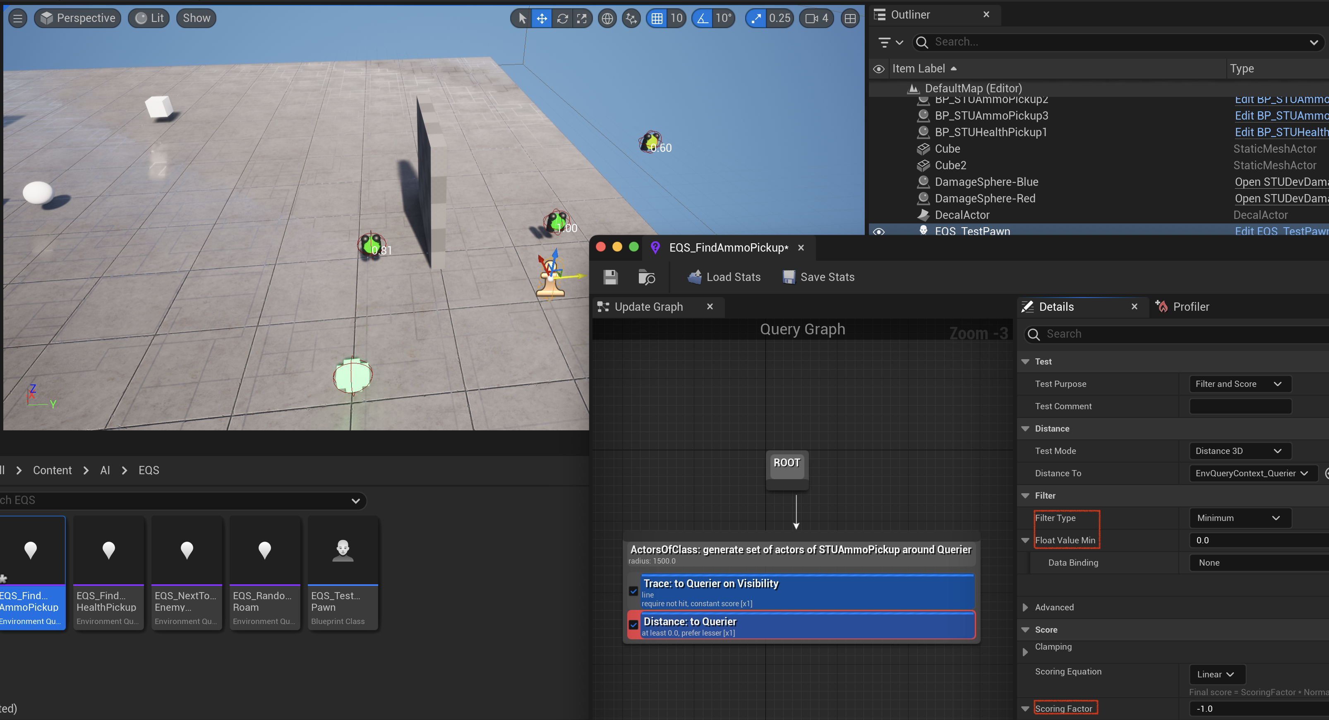Viewport: 1329px width, 720px height.
Task: Open rotation snap value 10°
Action: pos(723,19)
